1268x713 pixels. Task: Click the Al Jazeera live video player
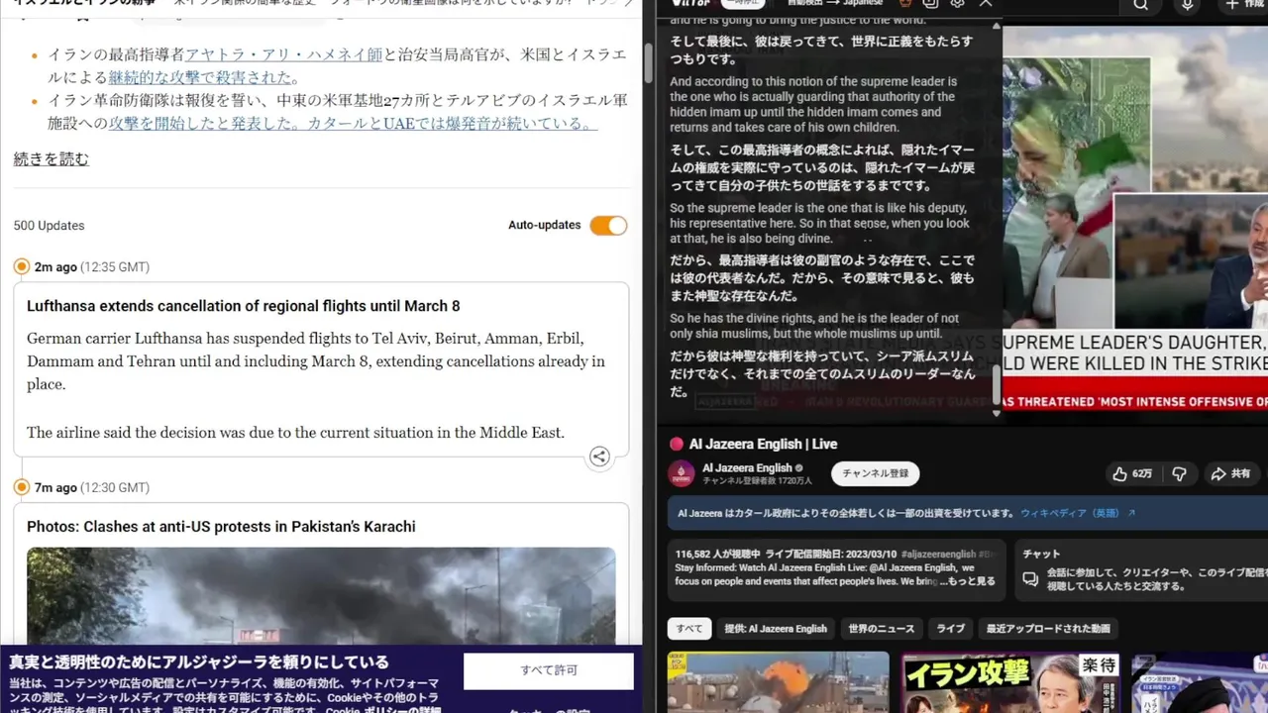(x=1135, y=218)
